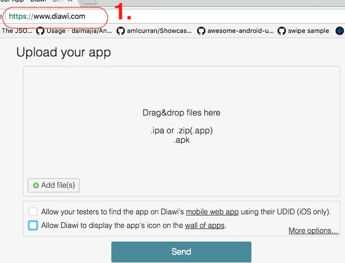Close the Diawi browser tab

pos(70,1)
